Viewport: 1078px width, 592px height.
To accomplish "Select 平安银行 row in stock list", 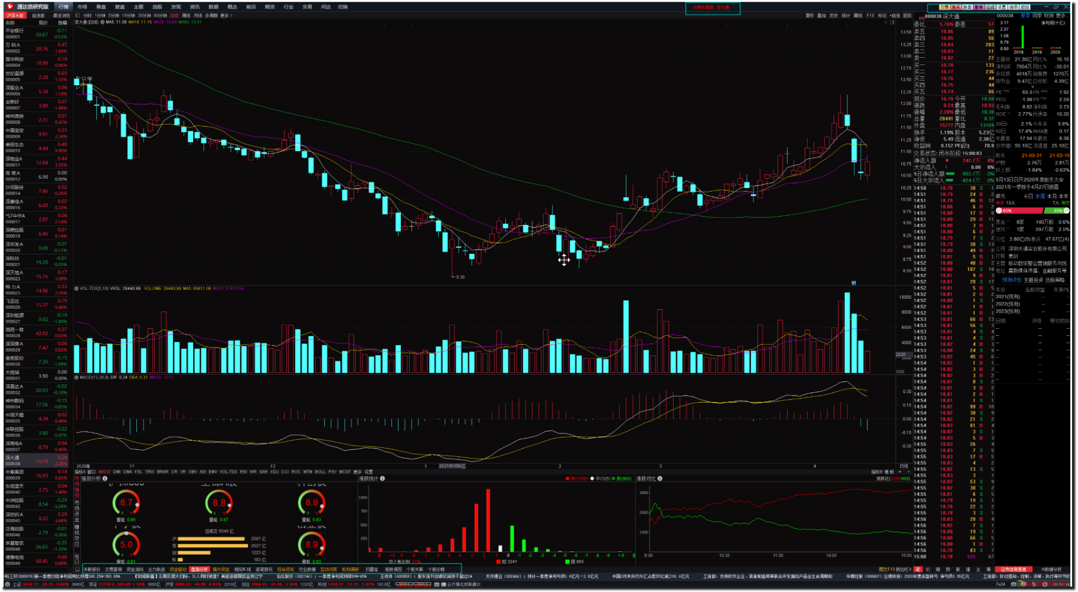I will click(36, 34).
